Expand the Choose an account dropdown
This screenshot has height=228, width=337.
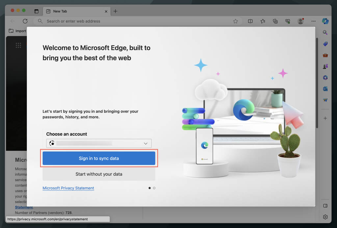tap(99, 143)
